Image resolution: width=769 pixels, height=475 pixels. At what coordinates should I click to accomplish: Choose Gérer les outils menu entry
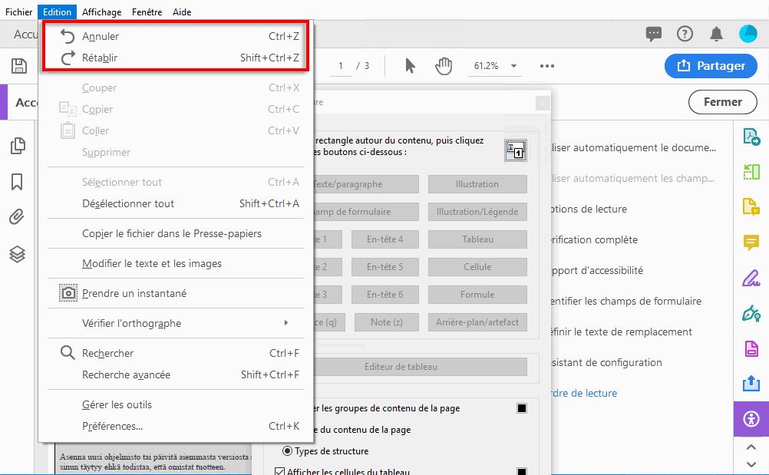(176, 404)
